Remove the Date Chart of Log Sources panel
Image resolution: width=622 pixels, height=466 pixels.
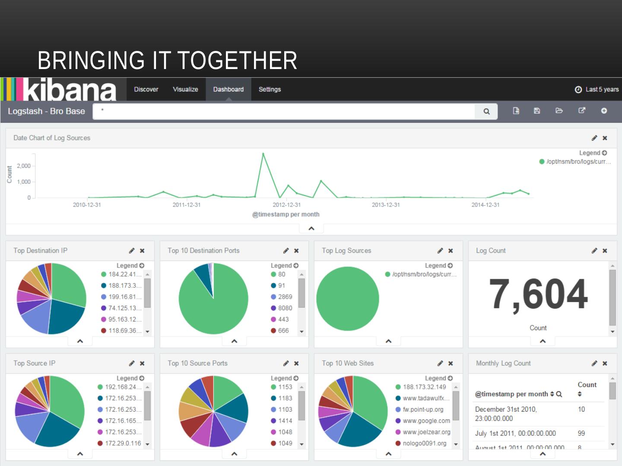[x=605, y=138]
